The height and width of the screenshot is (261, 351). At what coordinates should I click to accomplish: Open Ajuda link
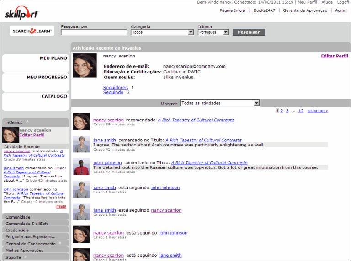(x=327, y=2)
